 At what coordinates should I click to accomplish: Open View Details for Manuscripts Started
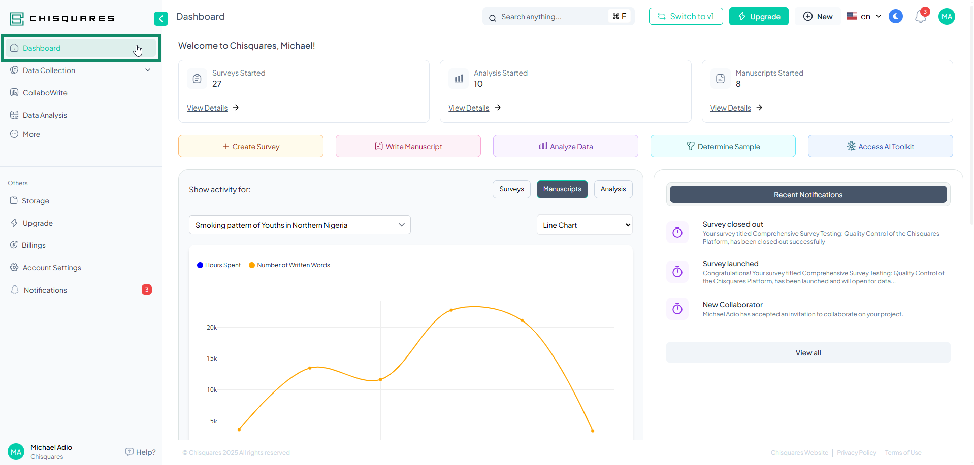pos(730,108)
